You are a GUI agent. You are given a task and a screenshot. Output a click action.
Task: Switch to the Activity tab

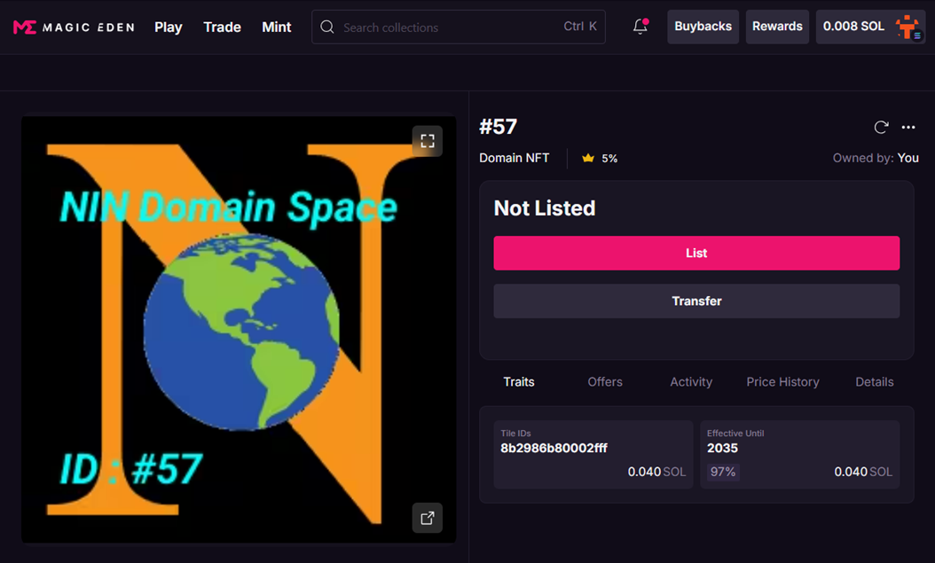tap(691, 382)
